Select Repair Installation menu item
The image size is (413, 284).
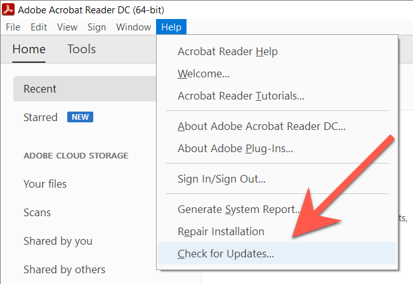tap(277, 231)
